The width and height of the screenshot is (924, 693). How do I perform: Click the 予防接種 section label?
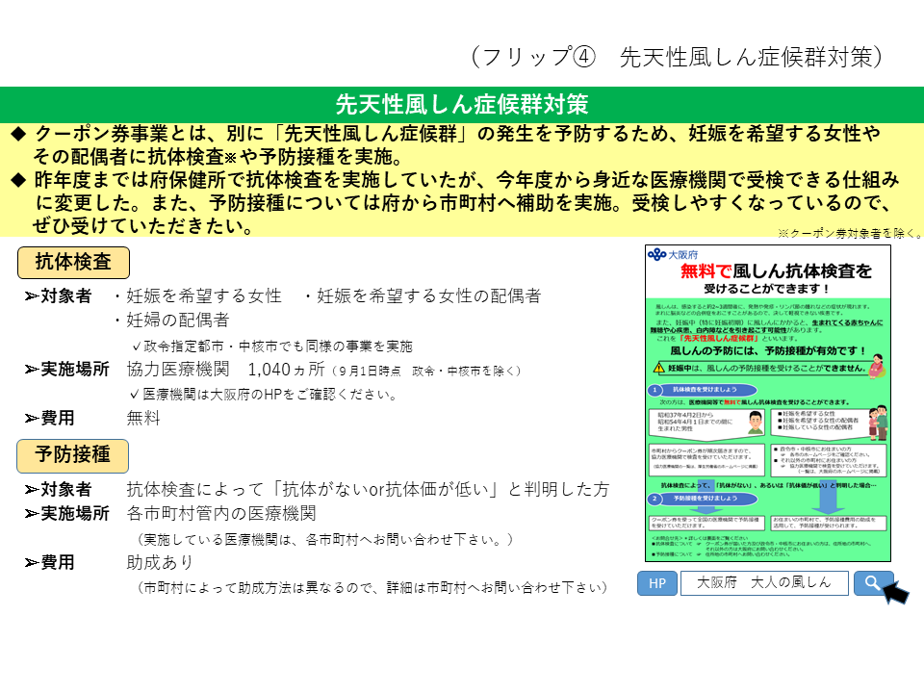pyautogui.click(x=73, y=454)
